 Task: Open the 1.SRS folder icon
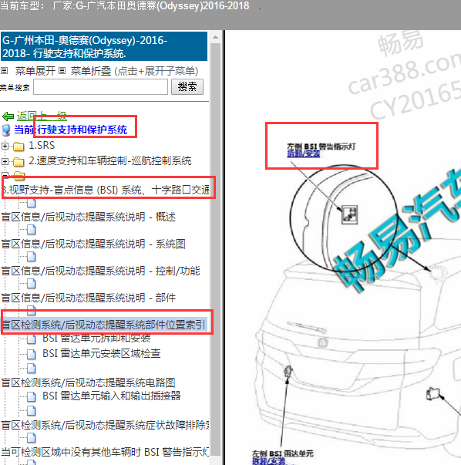(19, 147)
